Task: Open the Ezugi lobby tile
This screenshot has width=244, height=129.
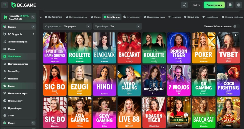Action: [80, 80]
